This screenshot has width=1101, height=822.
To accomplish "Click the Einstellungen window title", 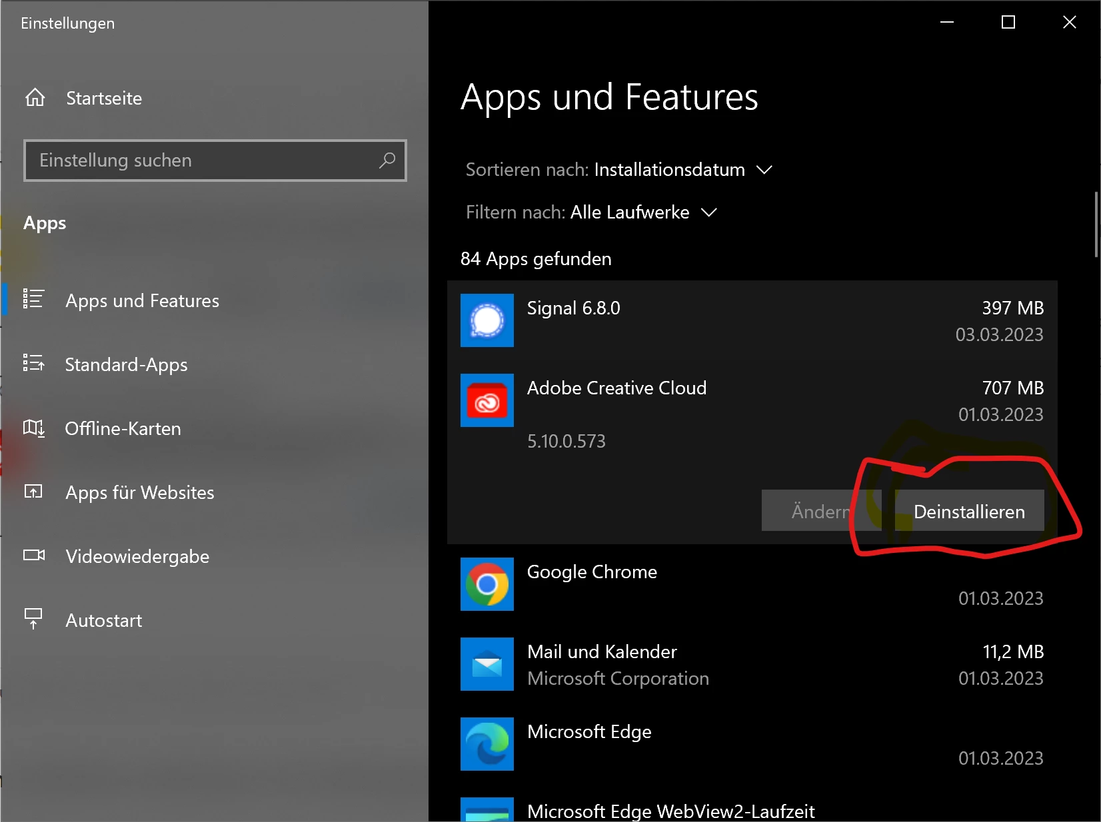I will click(68, 23).
